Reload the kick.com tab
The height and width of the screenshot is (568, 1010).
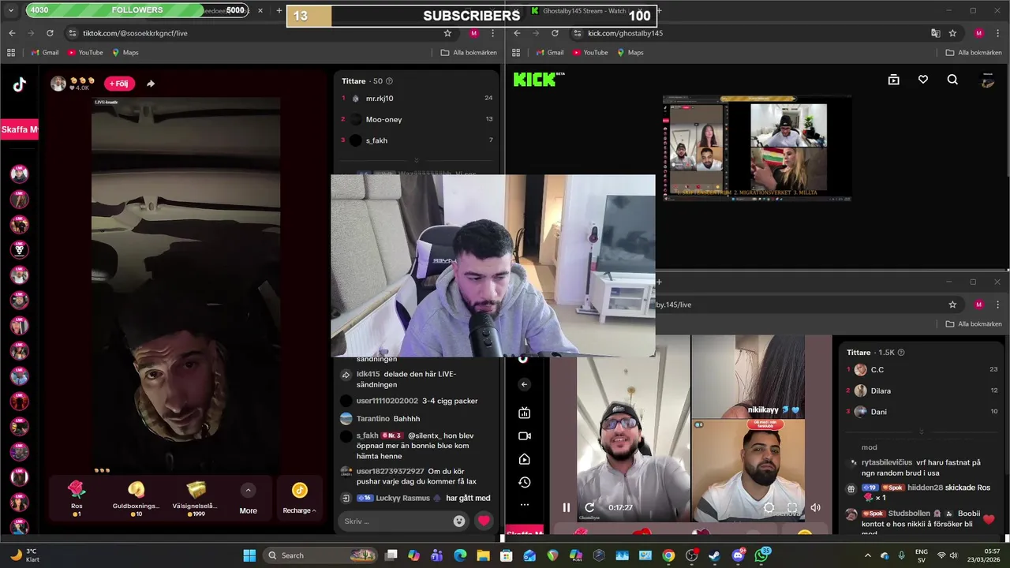pyautogui.click(x=555, y=33)
